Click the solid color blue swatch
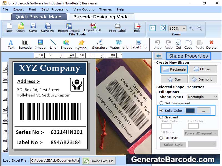The width and height of the screenshot is (222, 166). [x=190, y=111]
